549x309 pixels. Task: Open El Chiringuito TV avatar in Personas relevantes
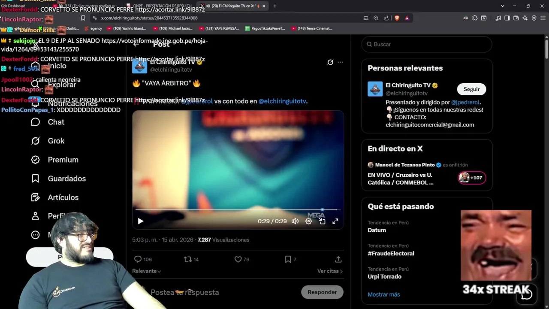(375, 89)
